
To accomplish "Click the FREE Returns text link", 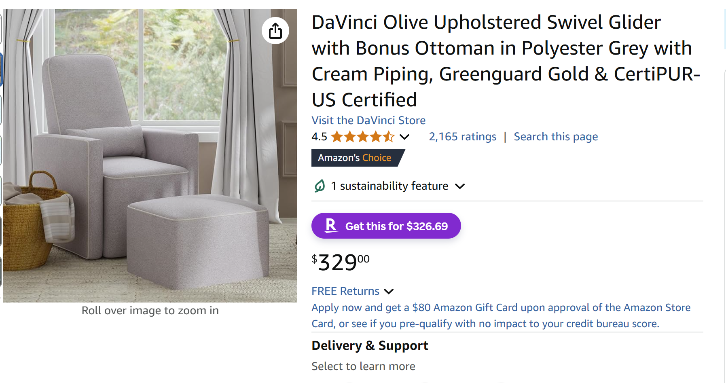I will click(345, 291).
